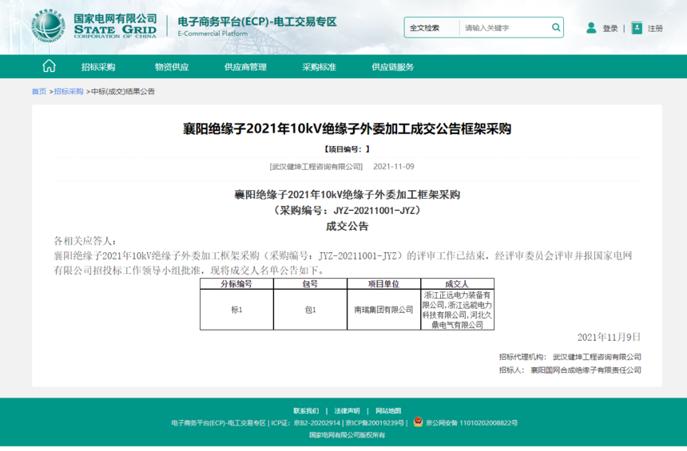687x451 pixels.
Task: Click the State Grid globe logo
Action: point(48,26)
